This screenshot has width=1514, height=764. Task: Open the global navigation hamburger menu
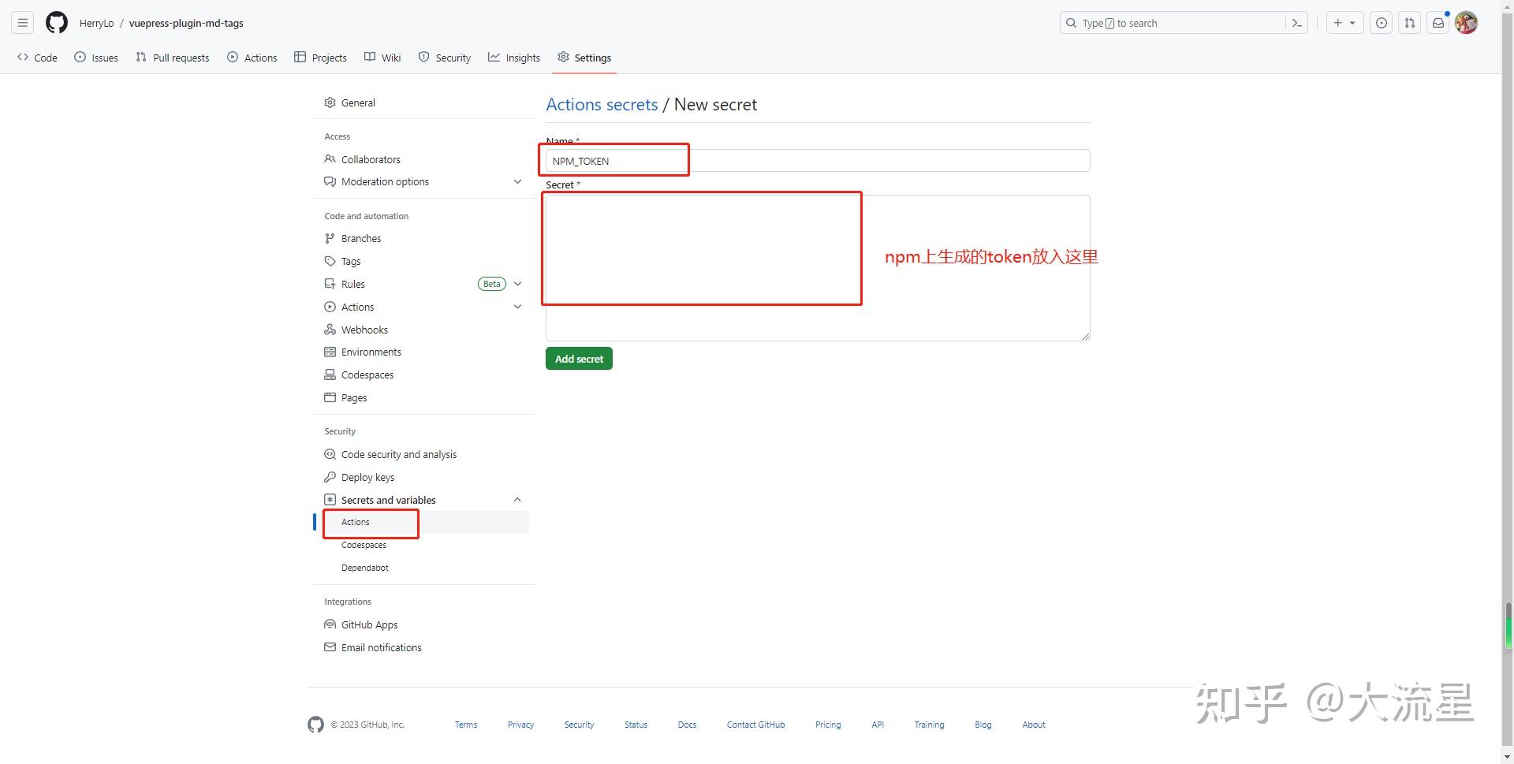(22, 22)
